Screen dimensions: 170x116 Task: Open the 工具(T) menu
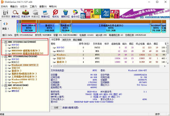pos(33,6)
